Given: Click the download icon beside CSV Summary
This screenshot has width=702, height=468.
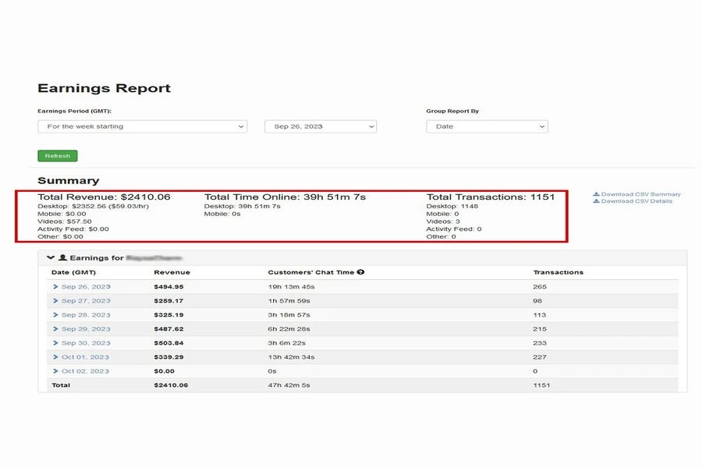Looking at the screenshot, I should [597, 194].
